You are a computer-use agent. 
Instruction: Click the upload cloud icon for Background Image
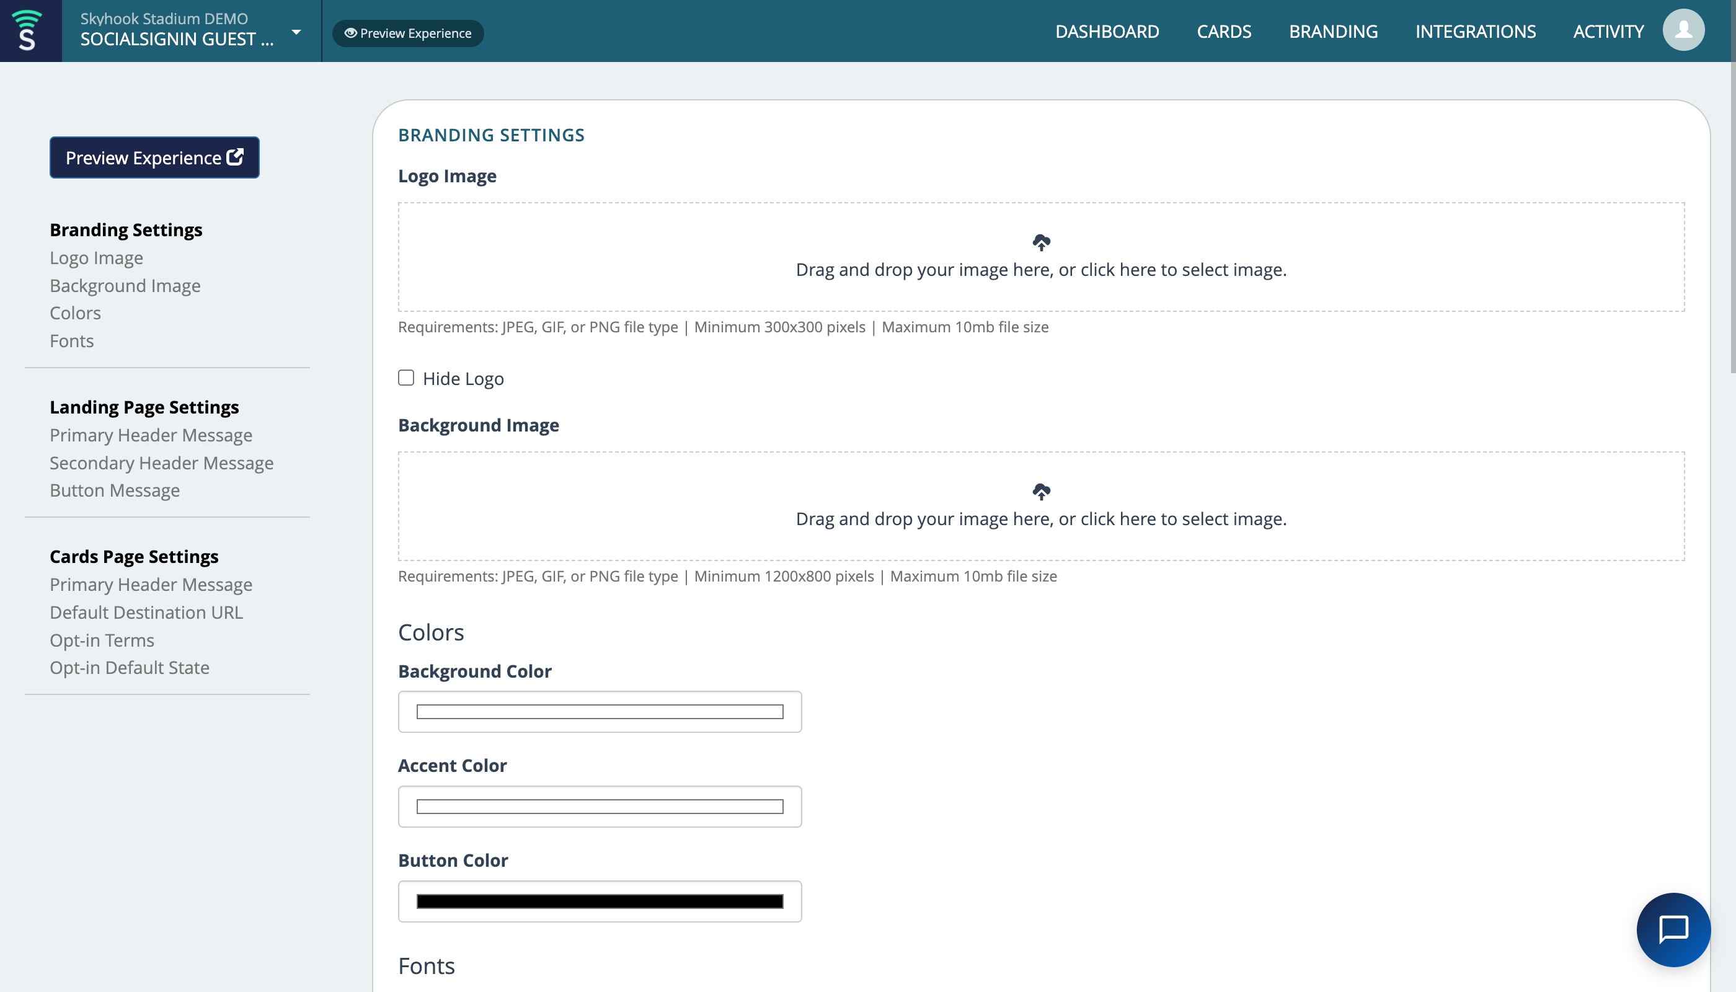pyautogui.click(x=1041, y=490)
